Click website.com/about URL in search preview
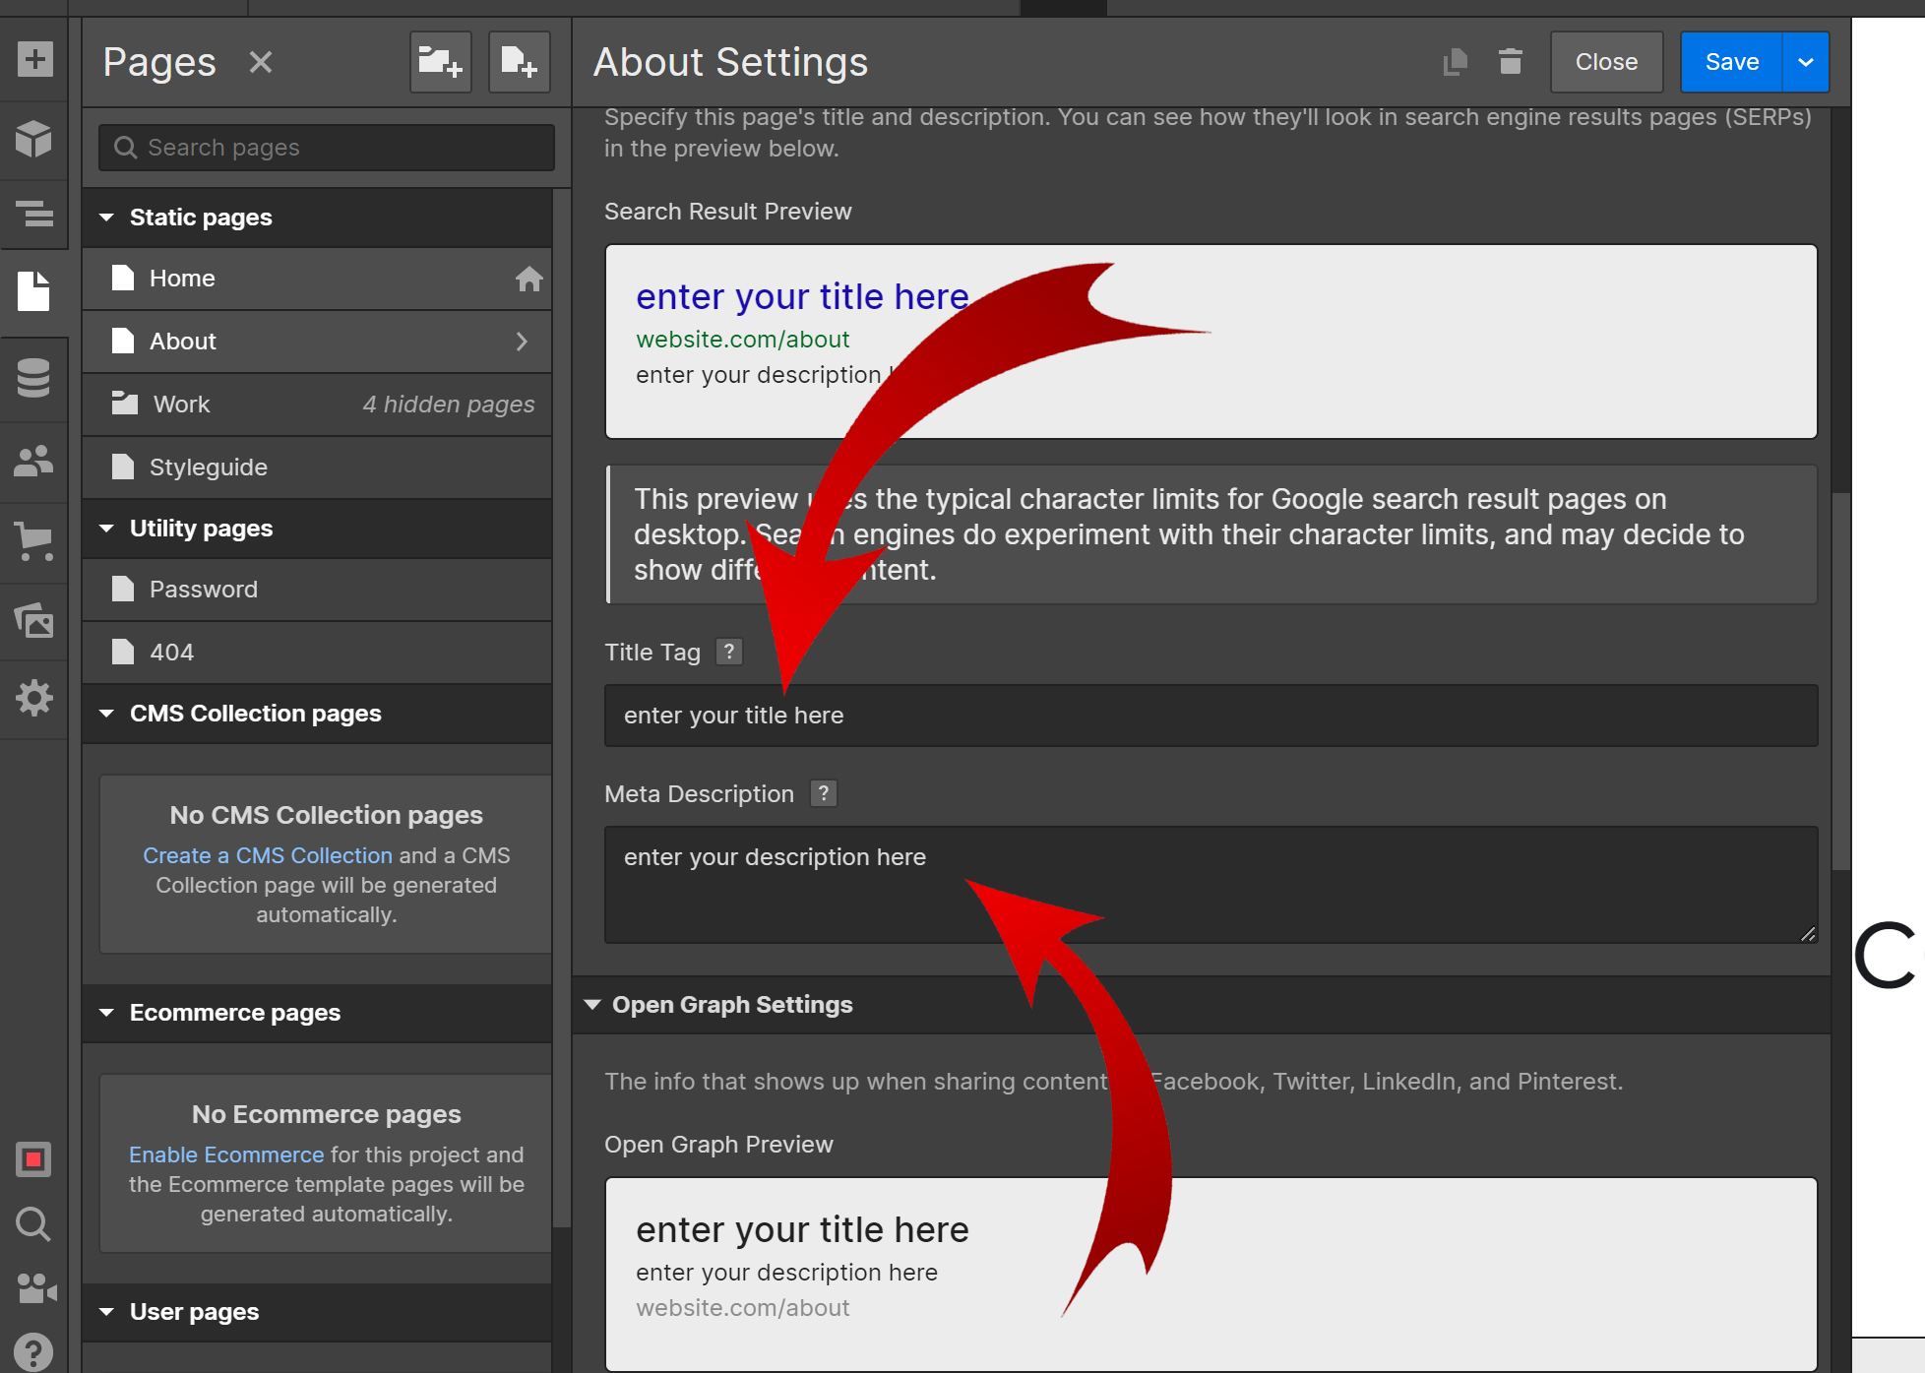The width and height of the screenshot is (1925, 1373). tap(742, 340)
